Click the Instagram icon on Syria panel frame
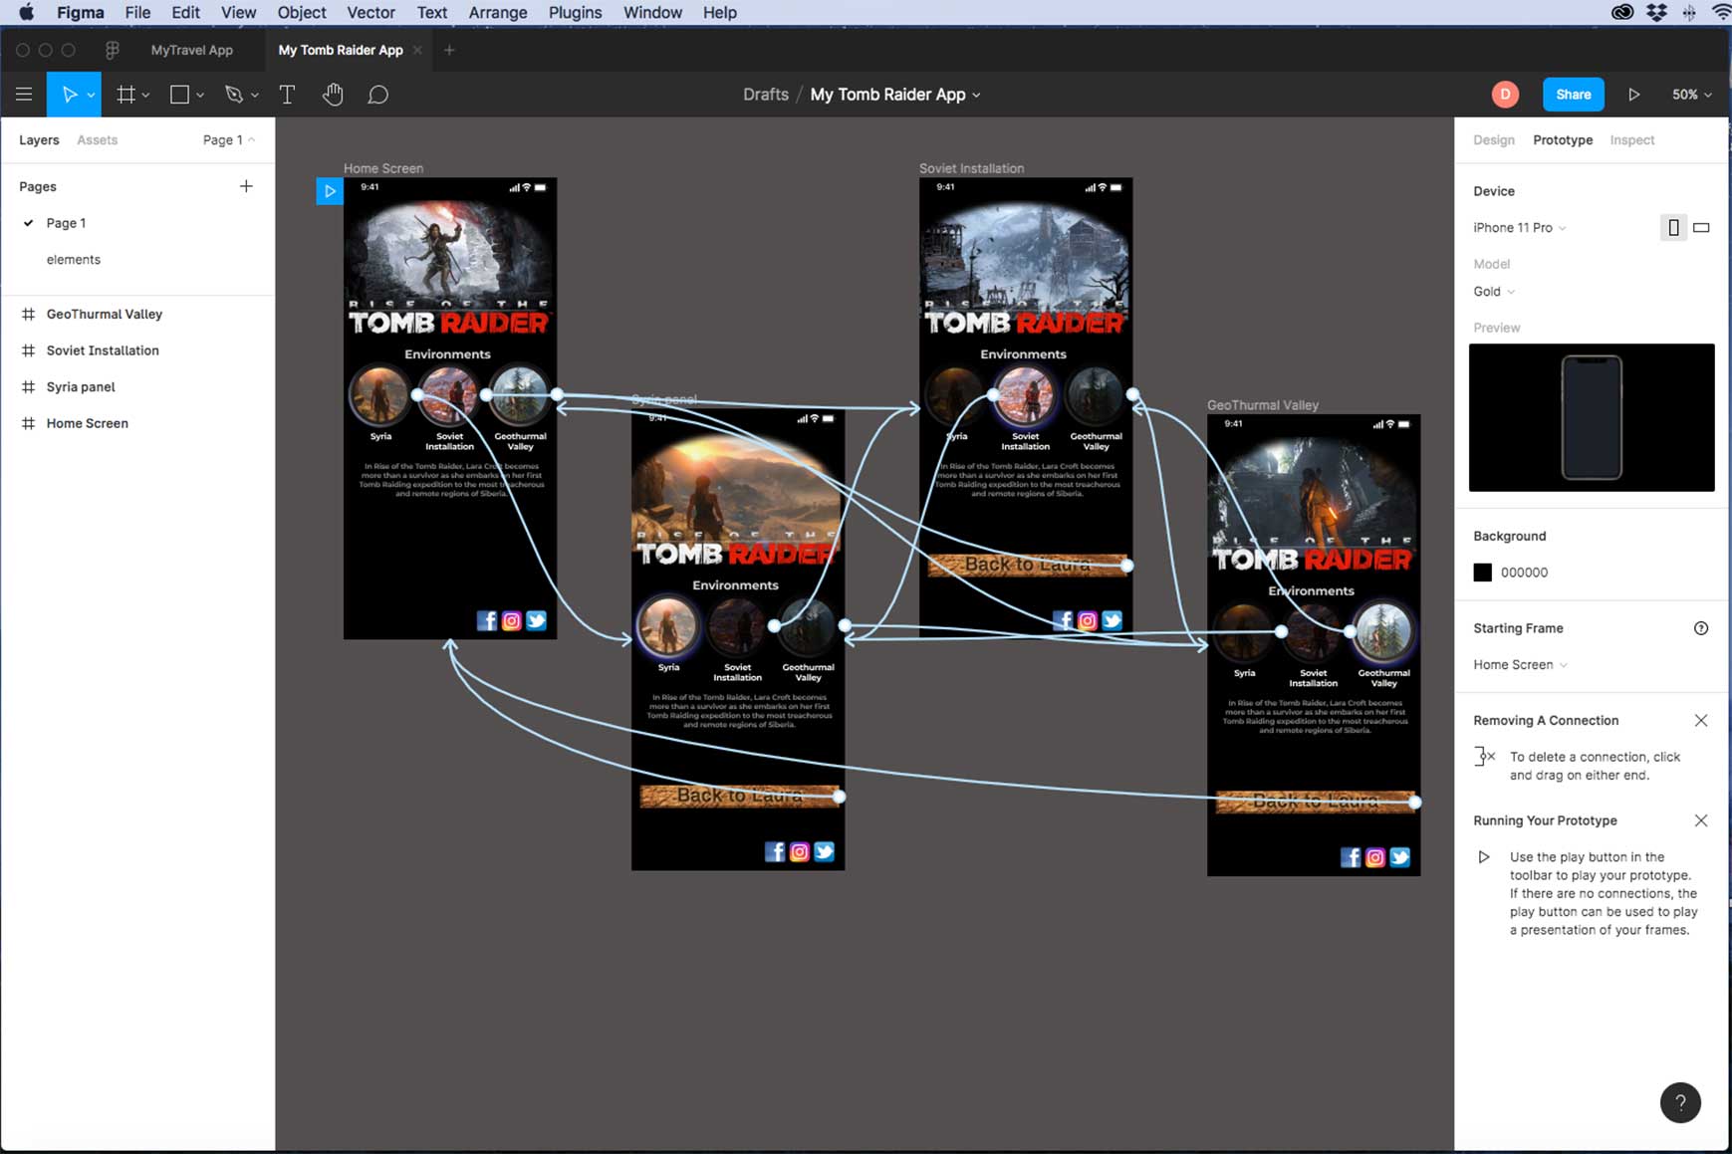Screen dimensions: 1732x1154 [x=799, y=851]
